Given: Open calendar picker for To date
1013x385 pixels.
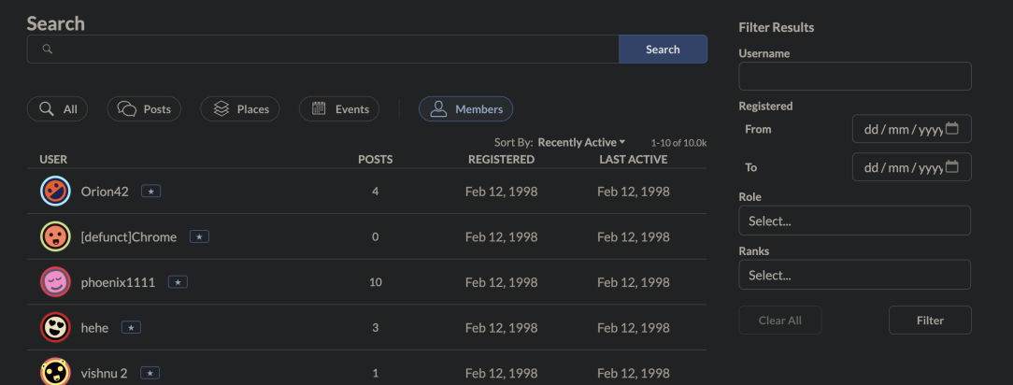Looking at the screenshot, I should tap(952, 167).
